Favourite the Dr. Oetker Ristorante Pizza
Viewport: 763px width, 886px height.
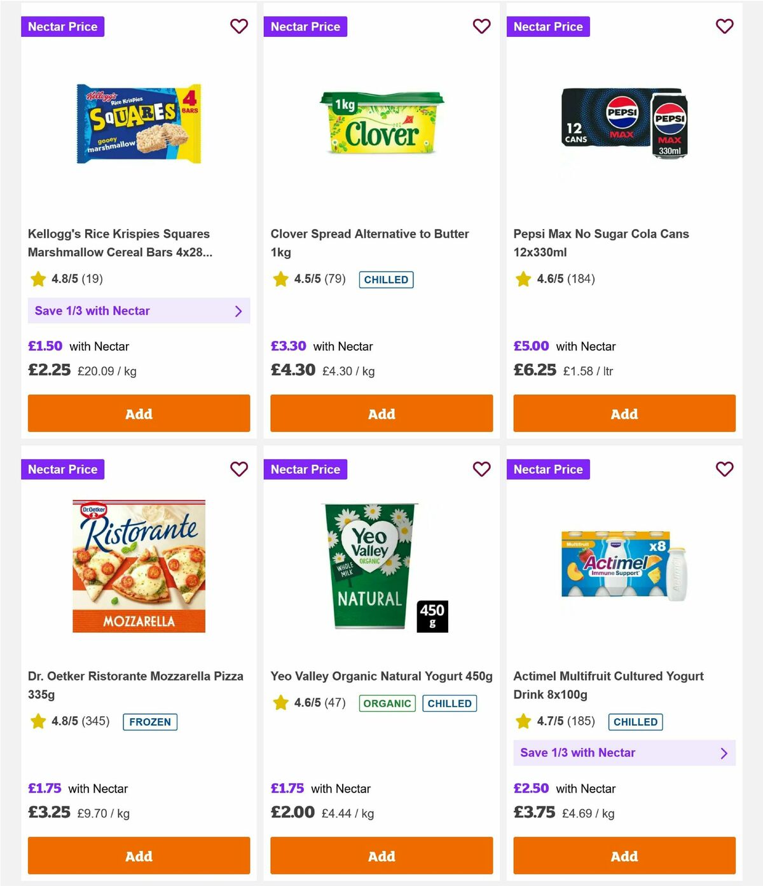click(239, 469)
